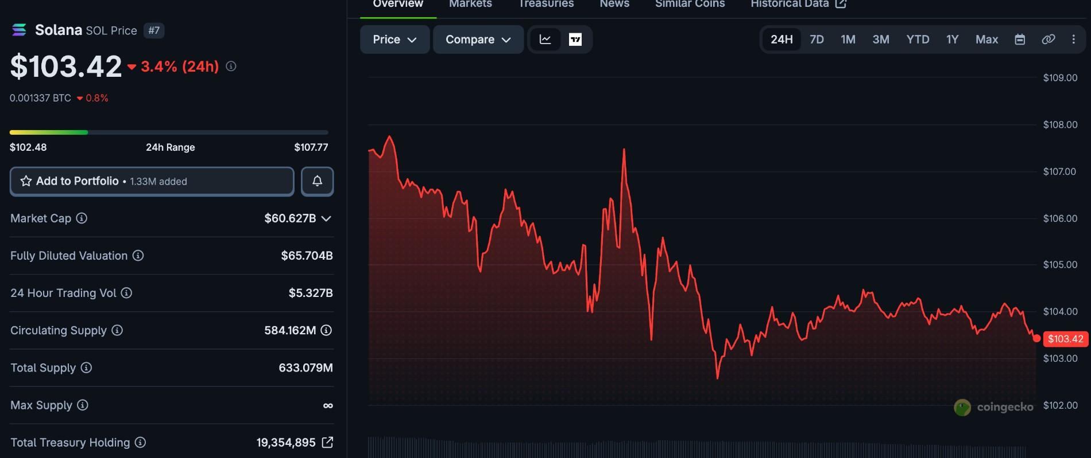Open the calendar date range picker
This screenshot has width=1091, height=458.
click(x=1020, y=40)
